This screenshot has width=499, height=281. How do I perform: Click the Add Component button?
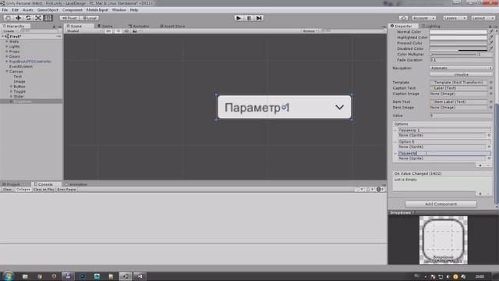tap(441, 205)
